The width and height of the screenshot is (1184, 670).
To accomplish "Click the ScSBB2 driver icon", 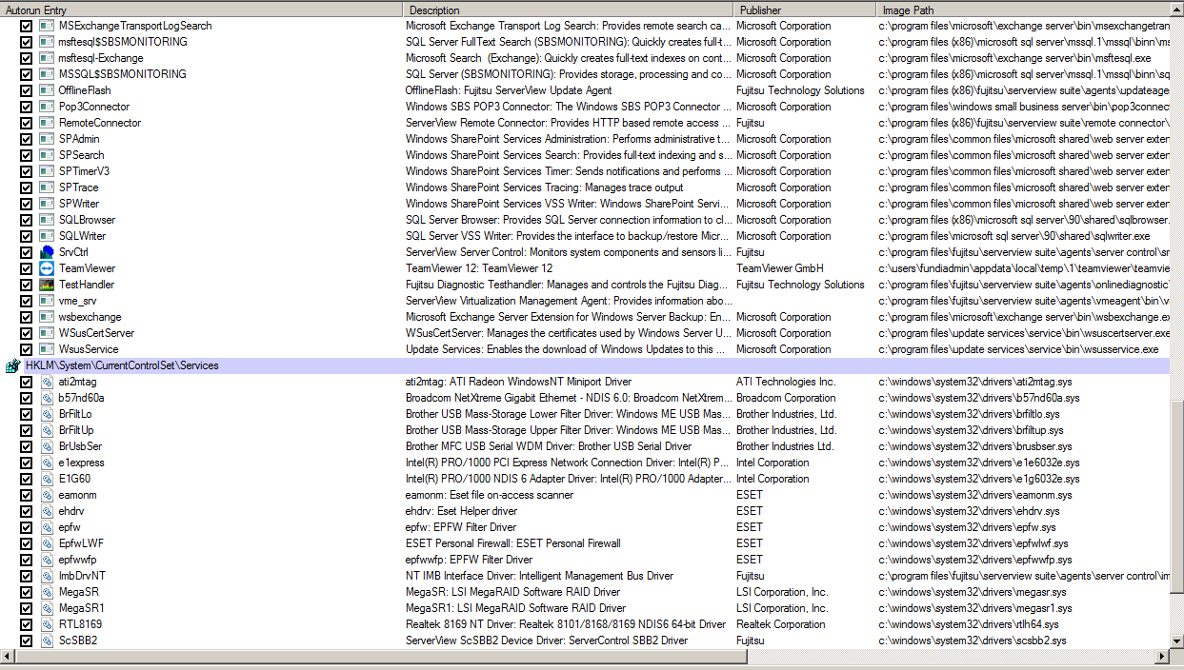I will 47,640.
